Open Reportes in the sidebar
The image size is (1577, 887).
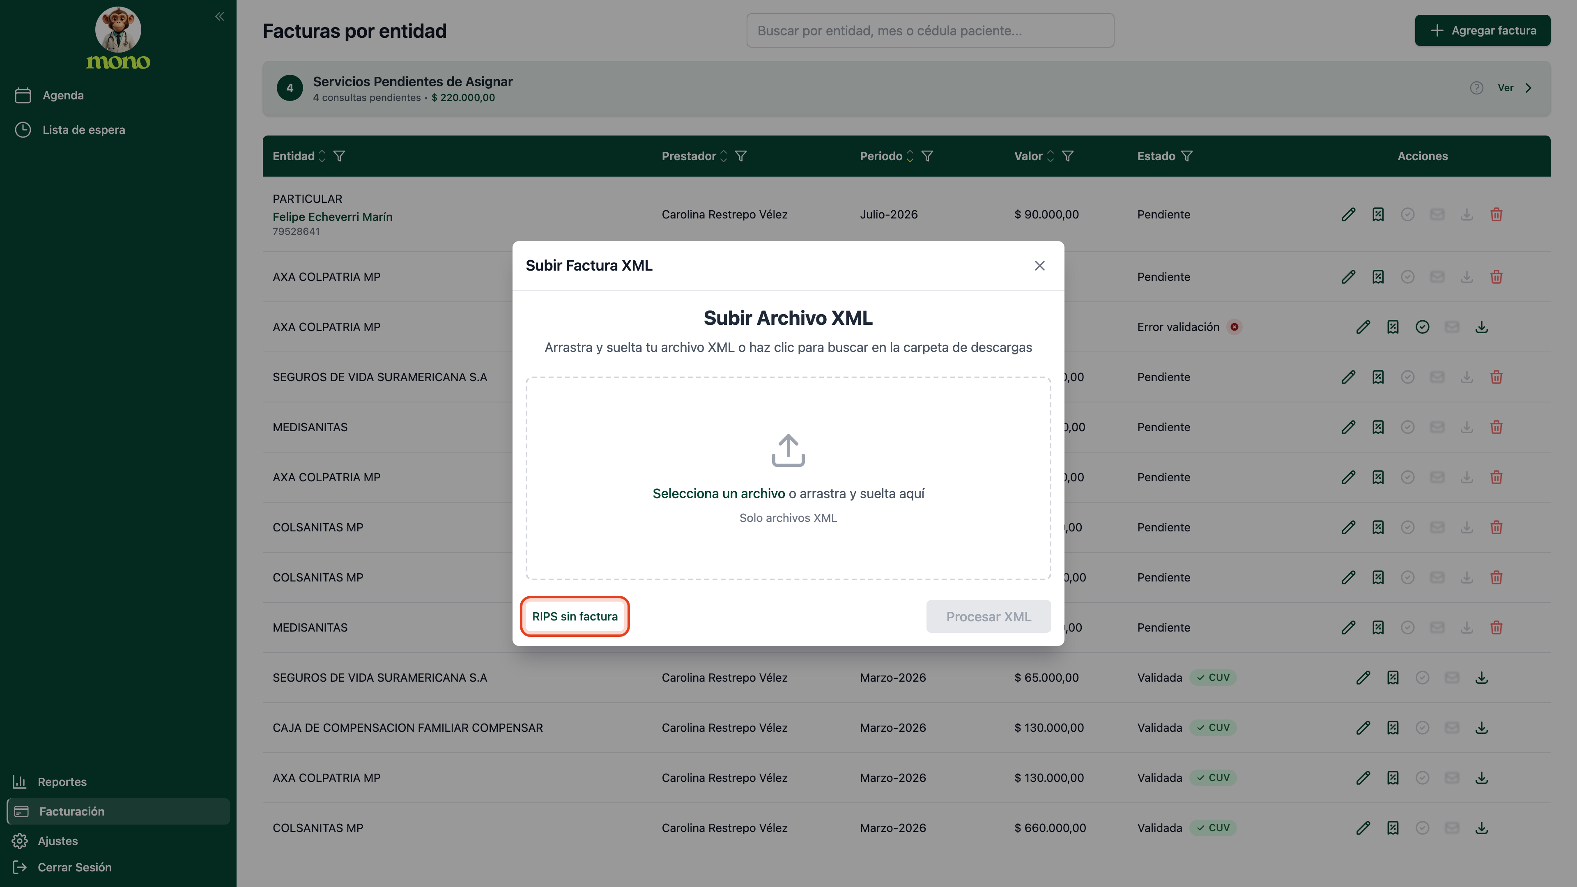[x=118, y=782]
